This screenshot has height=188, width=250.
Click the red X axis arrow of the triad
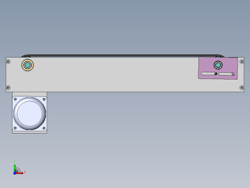20,173
